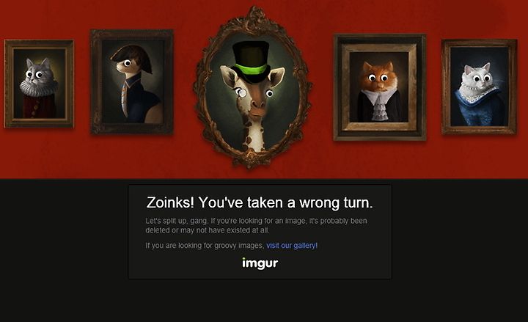
Task: Select the horse portrait with bicorne hat
Action: (x=132, y=82)
